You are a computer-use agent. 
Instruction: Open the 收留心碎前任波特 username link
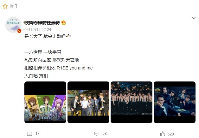[42, 23]
